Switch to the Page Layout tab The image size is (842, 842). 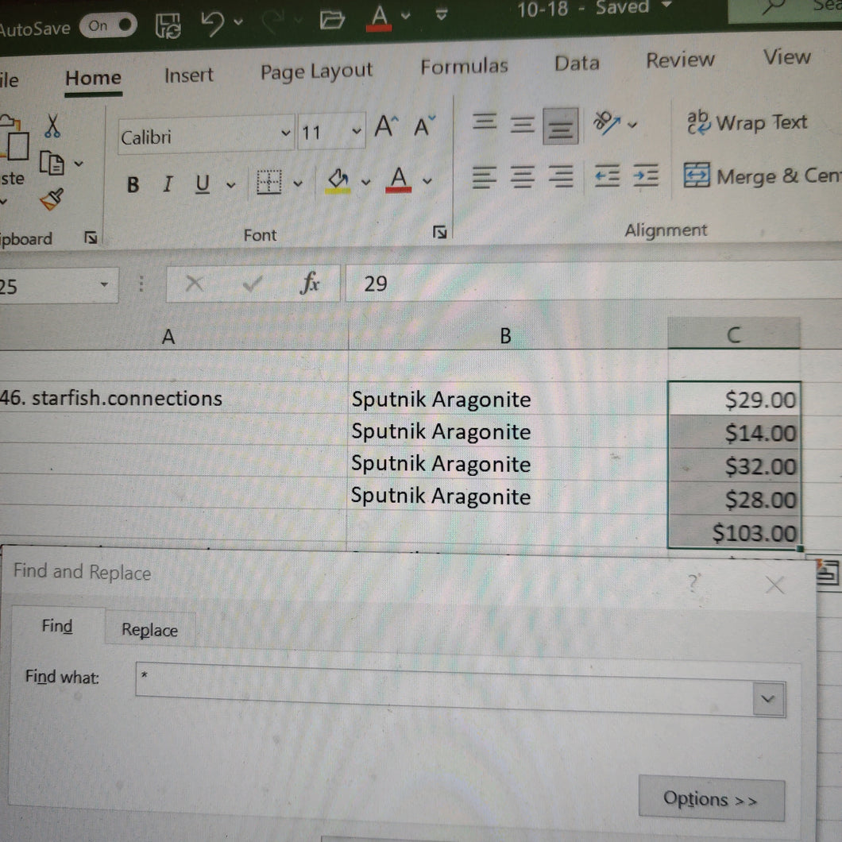tap(316, 71)
